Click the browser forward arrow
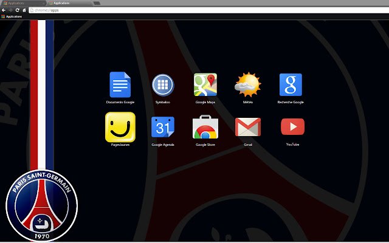This screenshot has height=243, width=389. point(10,10)
